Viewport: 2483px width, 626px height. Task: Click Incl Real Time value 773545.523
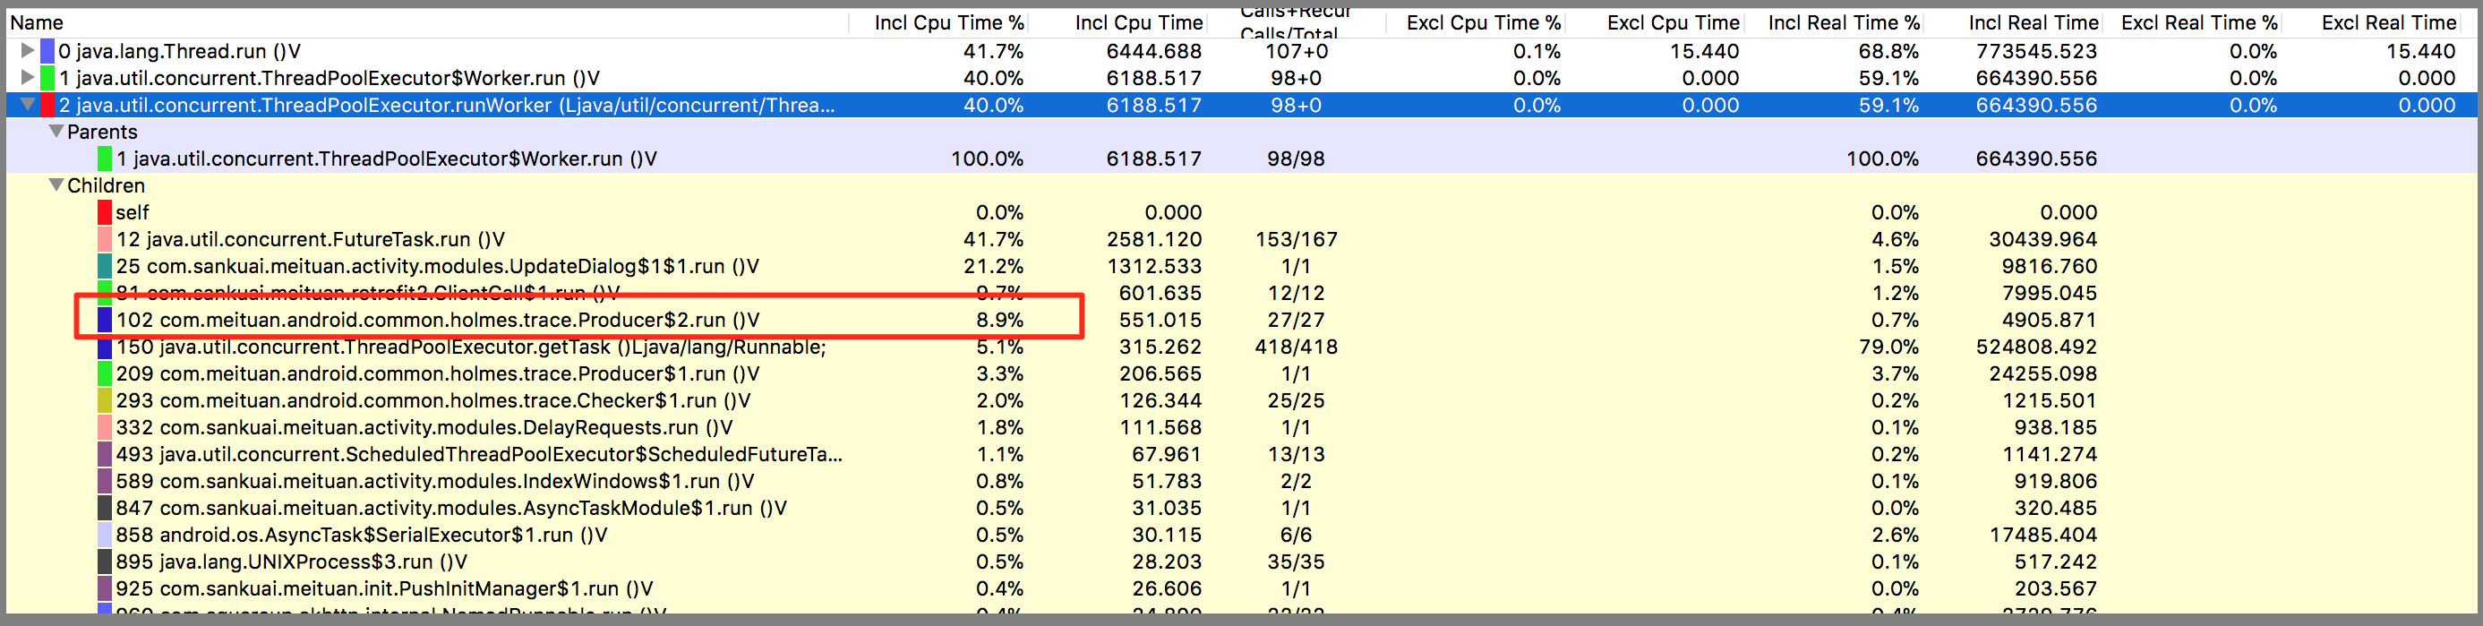pyautogui.click(x=2037, y=50)
